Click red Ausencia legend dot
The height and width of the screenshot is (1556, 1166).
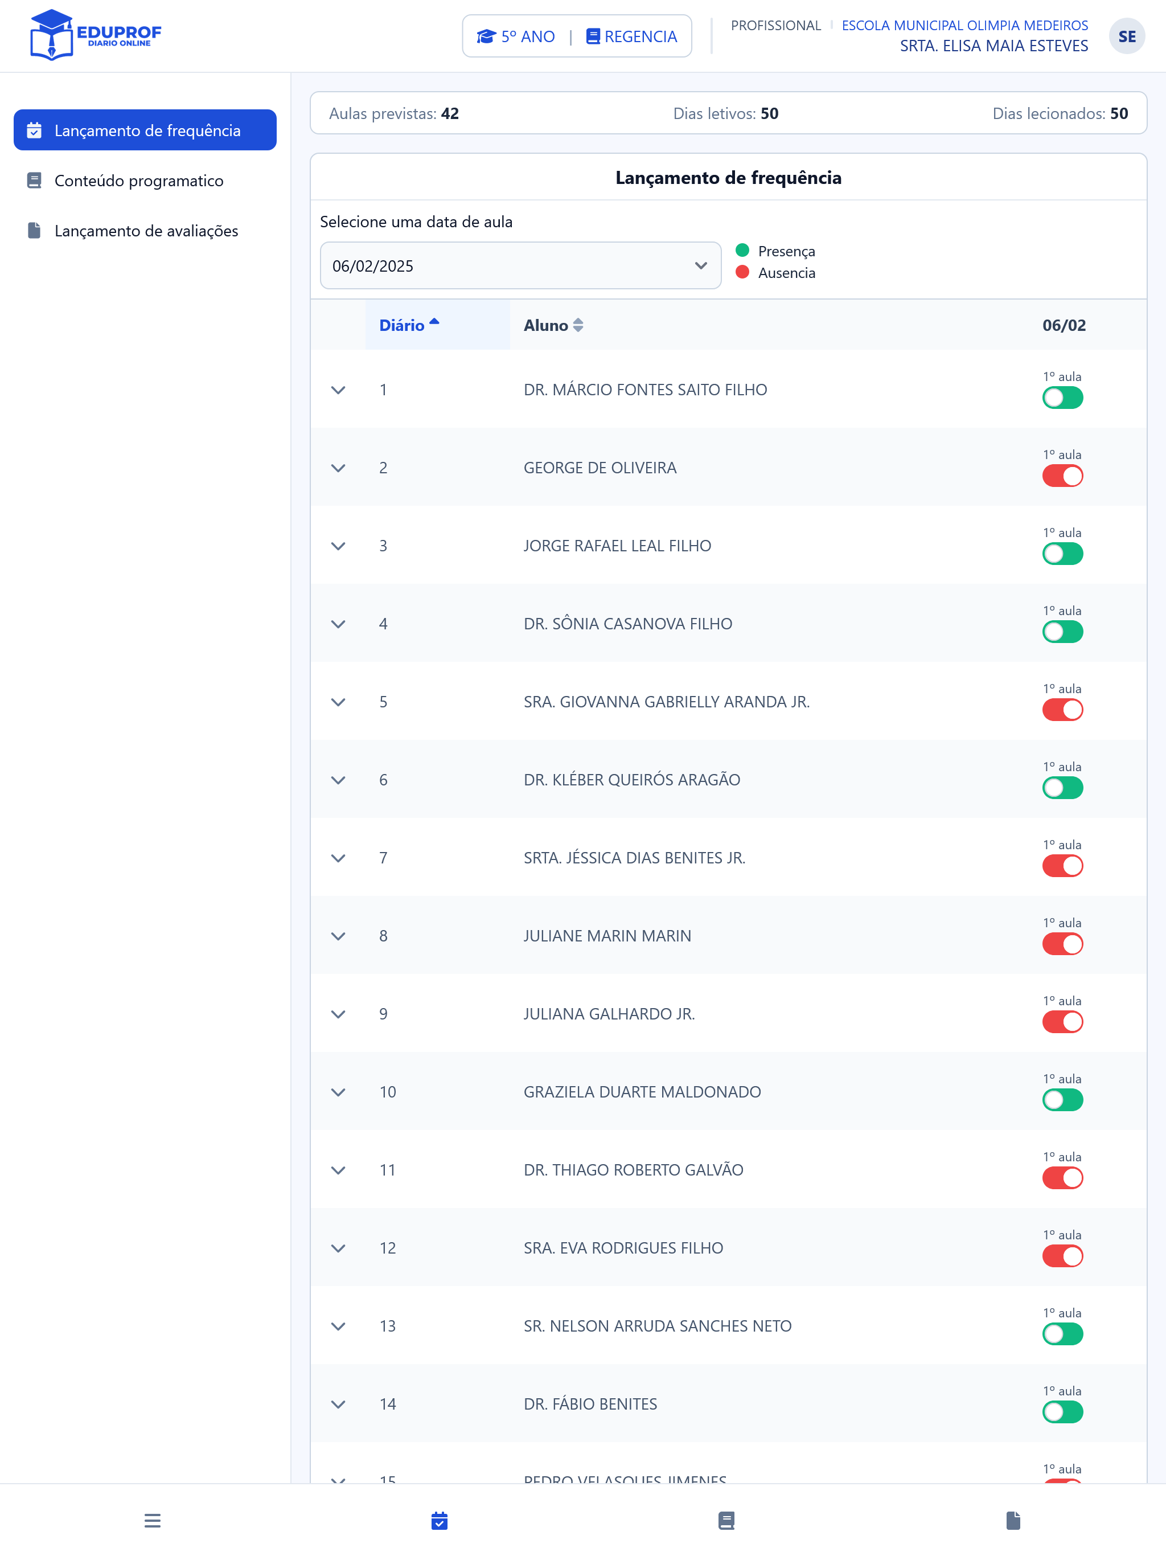742,272
